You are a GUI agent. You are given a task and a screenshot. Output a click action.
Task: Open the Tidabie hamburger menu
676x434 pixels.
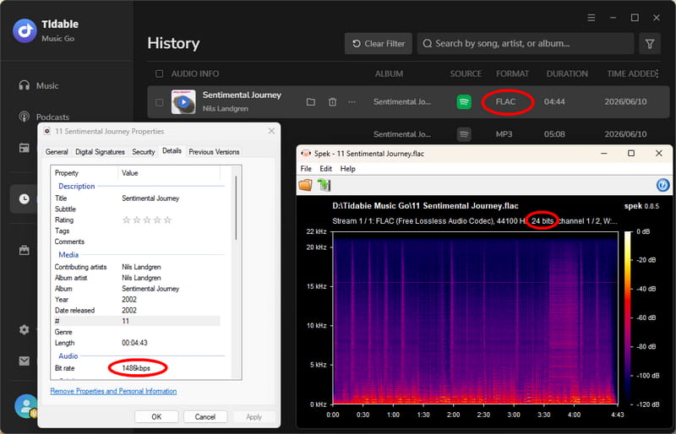click(591, 18)
